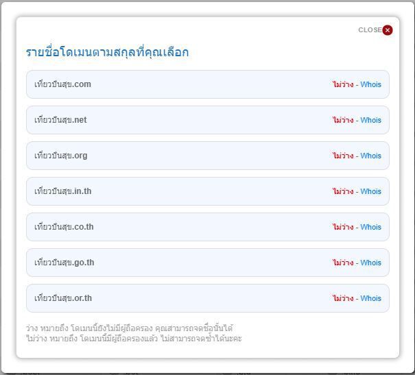Screen dimensions: 415x375
Task: Select the เที่ยวปันสุข.go.th domain name text
Action: point(64,263)
